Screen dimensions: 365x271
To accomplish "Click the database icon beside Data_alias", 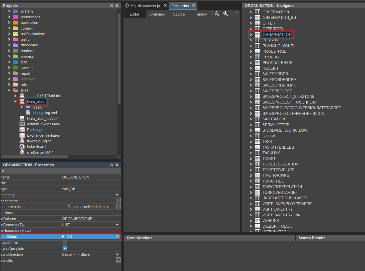I will 22,101.
